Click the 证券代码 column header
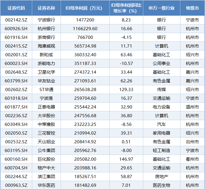Screen dimensions: 205x190 coord(16,8)
